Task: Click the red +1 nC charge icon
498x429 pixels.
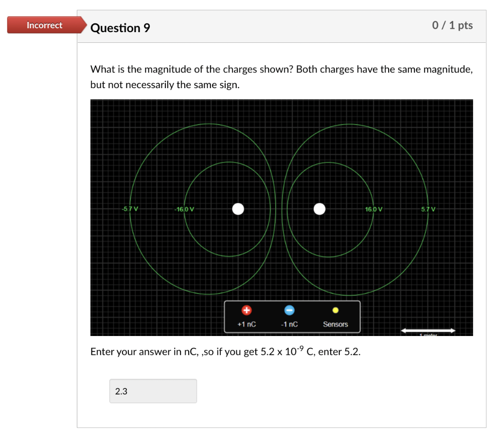Action: point(247,310)
